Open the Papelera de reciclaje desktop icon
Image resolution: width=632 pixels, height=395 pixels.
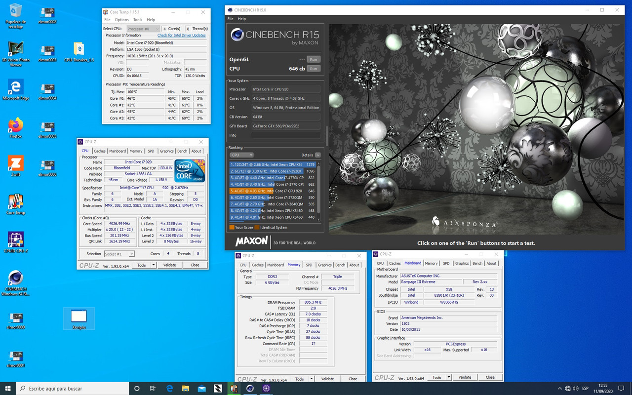(x=16, y=16)
